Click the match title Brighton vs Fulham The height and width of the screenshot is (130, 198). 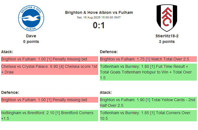(x=99, y=12)
